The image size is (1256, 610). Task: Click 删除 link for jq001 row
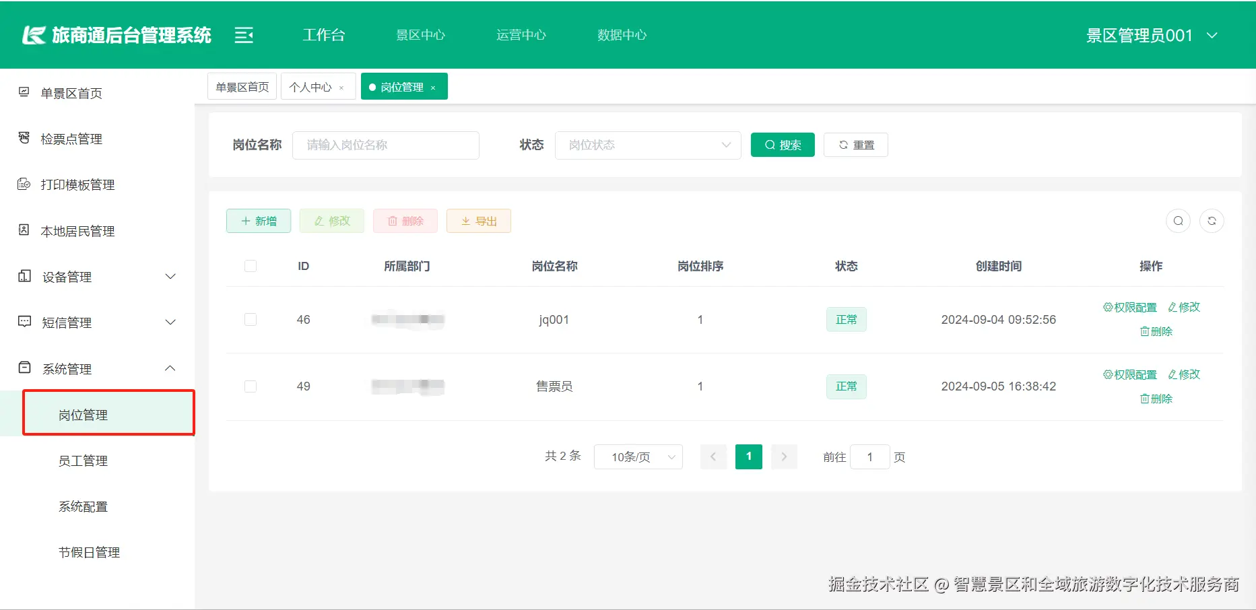point(1156,331)
